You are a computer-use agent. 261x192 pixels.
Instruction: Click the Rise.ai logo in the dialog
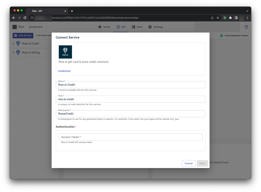click(65, 52)
